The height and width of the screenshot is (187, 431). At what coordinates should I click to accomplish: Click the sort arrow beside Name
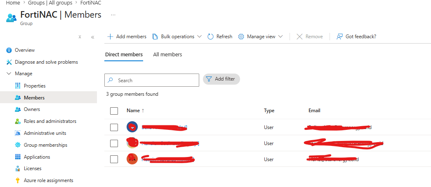[143, 111]
